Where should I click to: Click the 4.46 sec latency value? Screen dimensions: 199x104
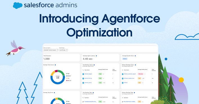coord(88,59)
